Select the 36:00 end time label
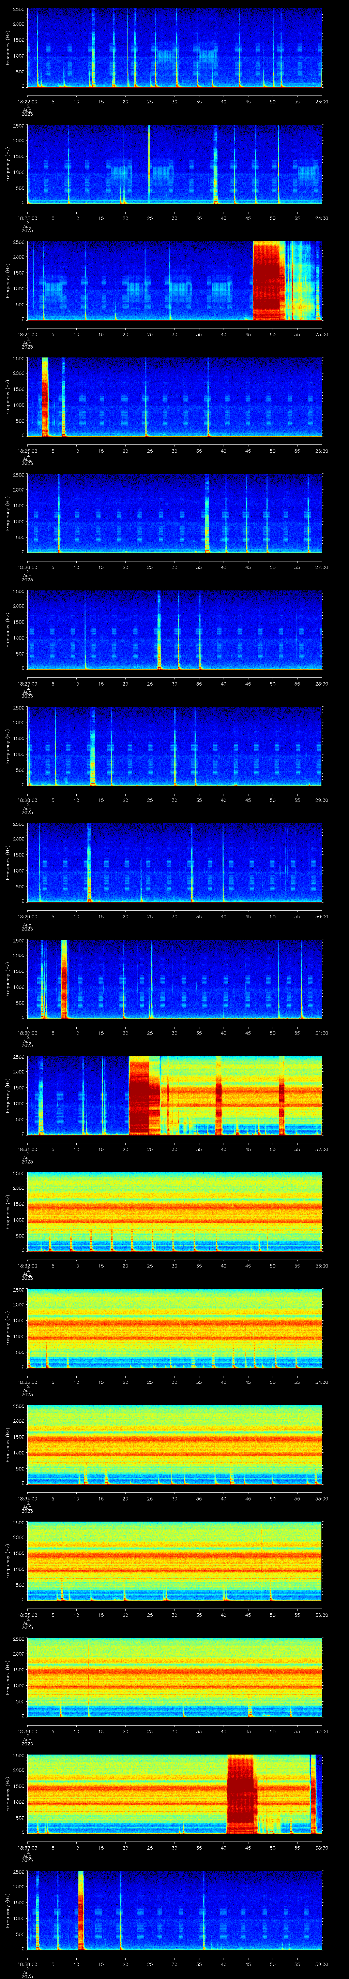Viewport: 349px width, 1979px height. click(x=322, y=1614)
